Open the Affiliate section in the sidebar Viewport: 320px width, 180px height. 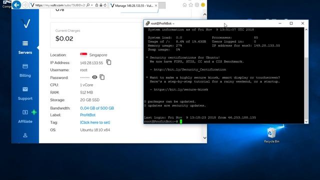click(x=25, y=116)
